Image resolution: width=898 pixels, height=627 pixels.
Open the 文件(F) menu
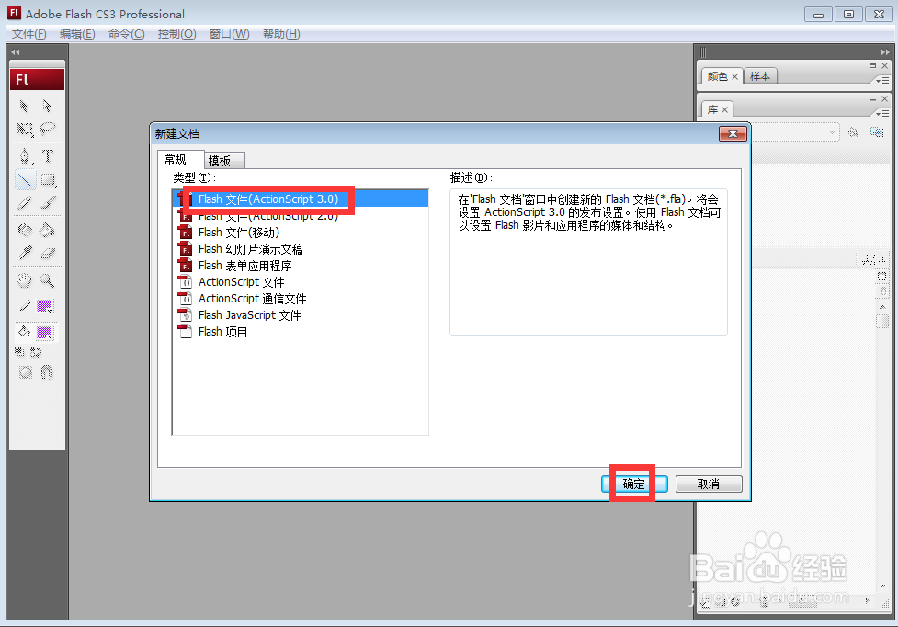coord(28,34)
